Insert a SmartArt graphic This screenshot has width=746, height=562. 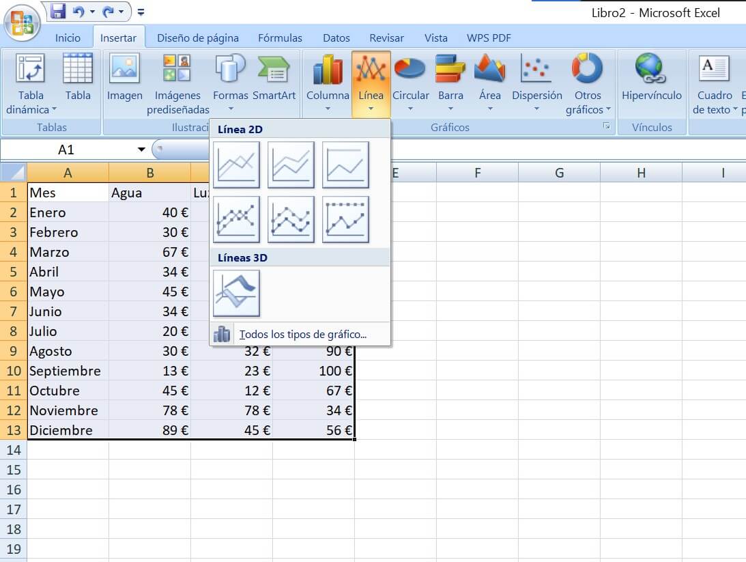274,77
